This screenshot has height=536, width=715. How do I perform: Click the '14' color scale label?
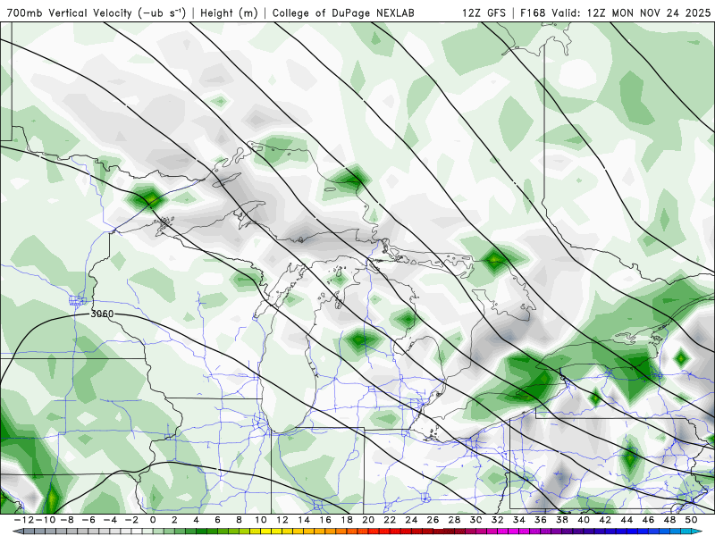pos(304,520)
